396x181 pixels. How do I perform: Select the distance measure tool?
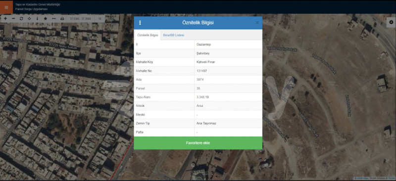(x=53, y=19)
